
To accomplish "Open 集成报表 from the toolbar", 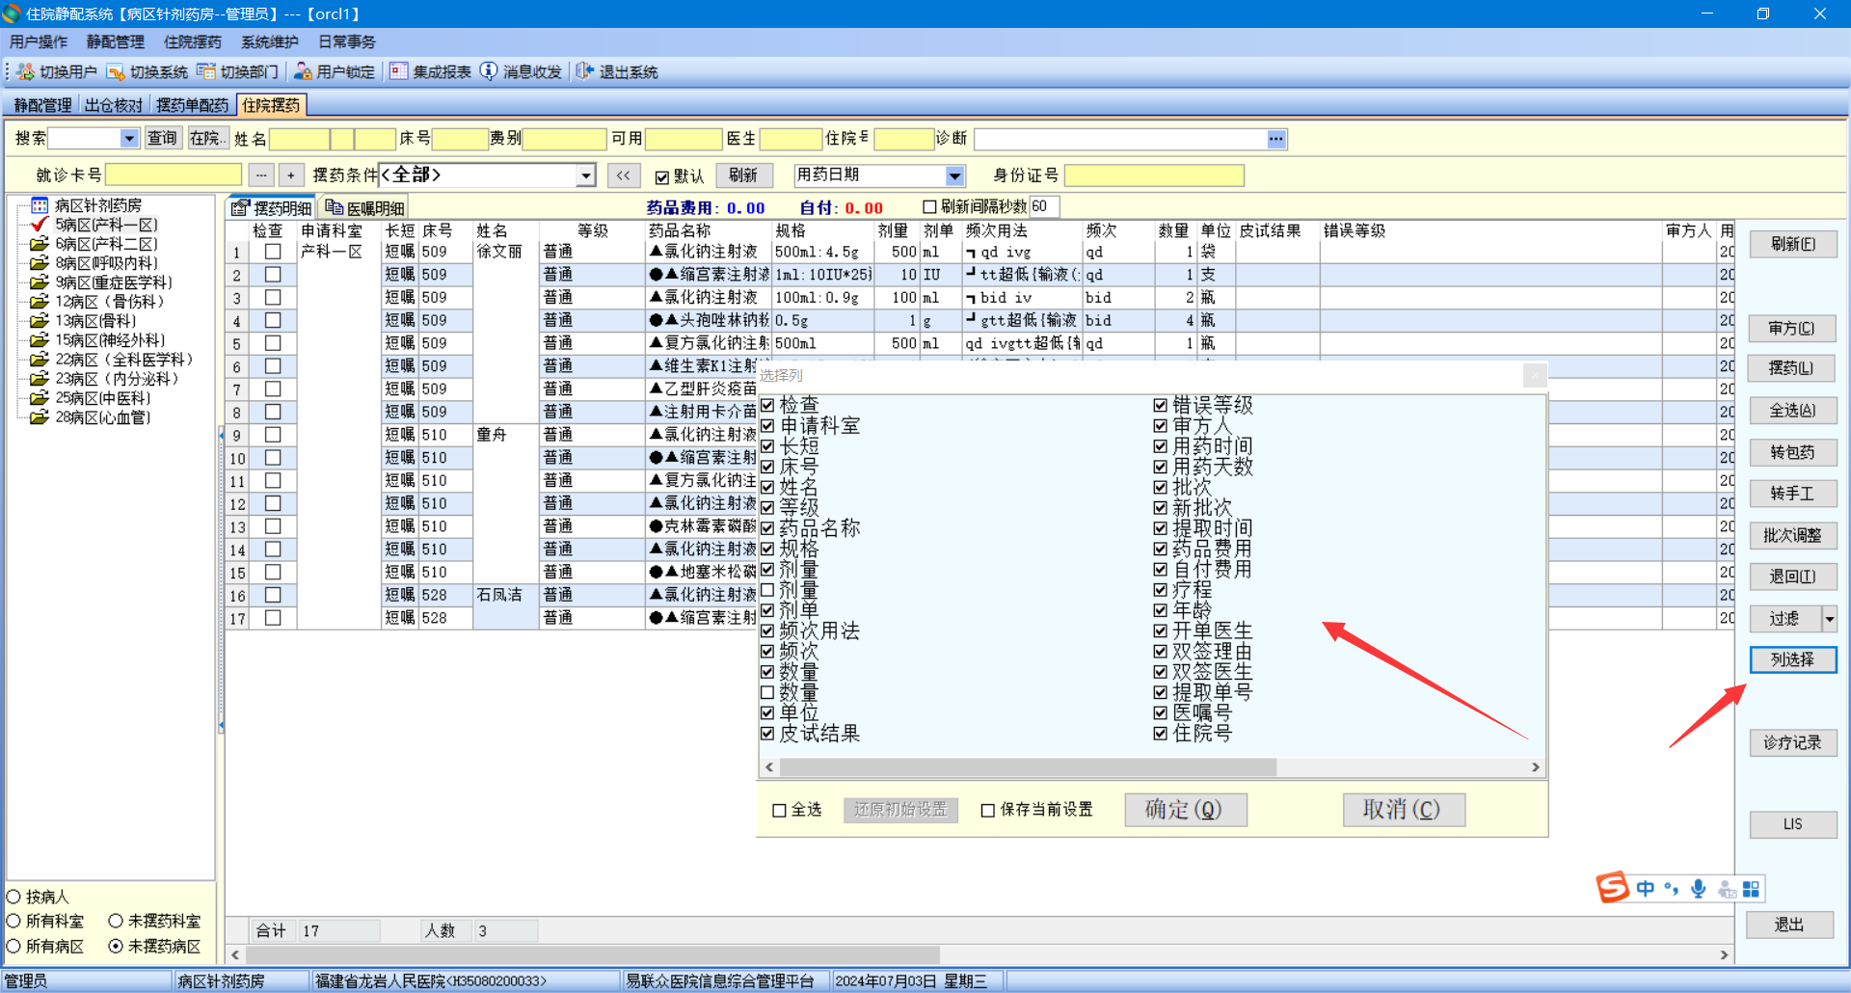I will click(x=398, y=72).
